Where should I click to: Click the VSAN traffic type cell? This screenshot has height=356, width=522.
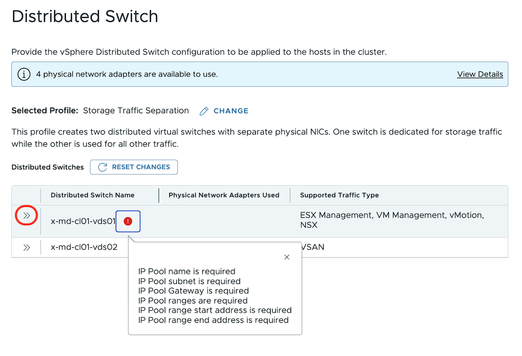(x=313, y=247)
